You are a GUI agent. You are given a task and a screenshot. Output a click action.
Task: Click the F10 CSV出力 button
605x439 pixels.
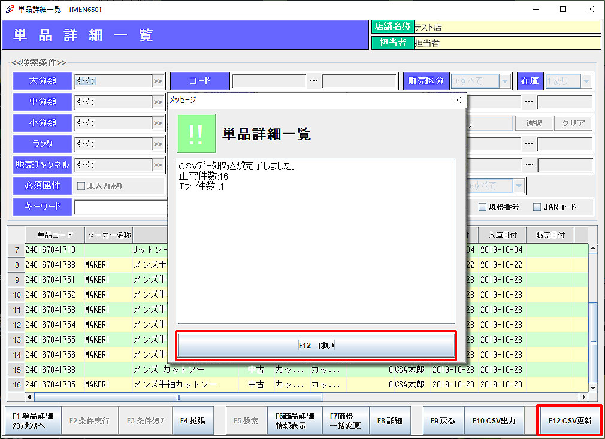(x=494, y=421)
